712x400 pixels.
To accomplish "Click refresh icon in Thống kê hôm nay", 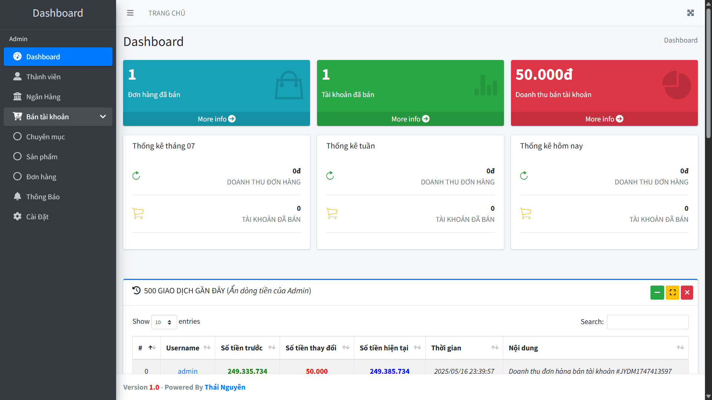I will coord(524,176).
